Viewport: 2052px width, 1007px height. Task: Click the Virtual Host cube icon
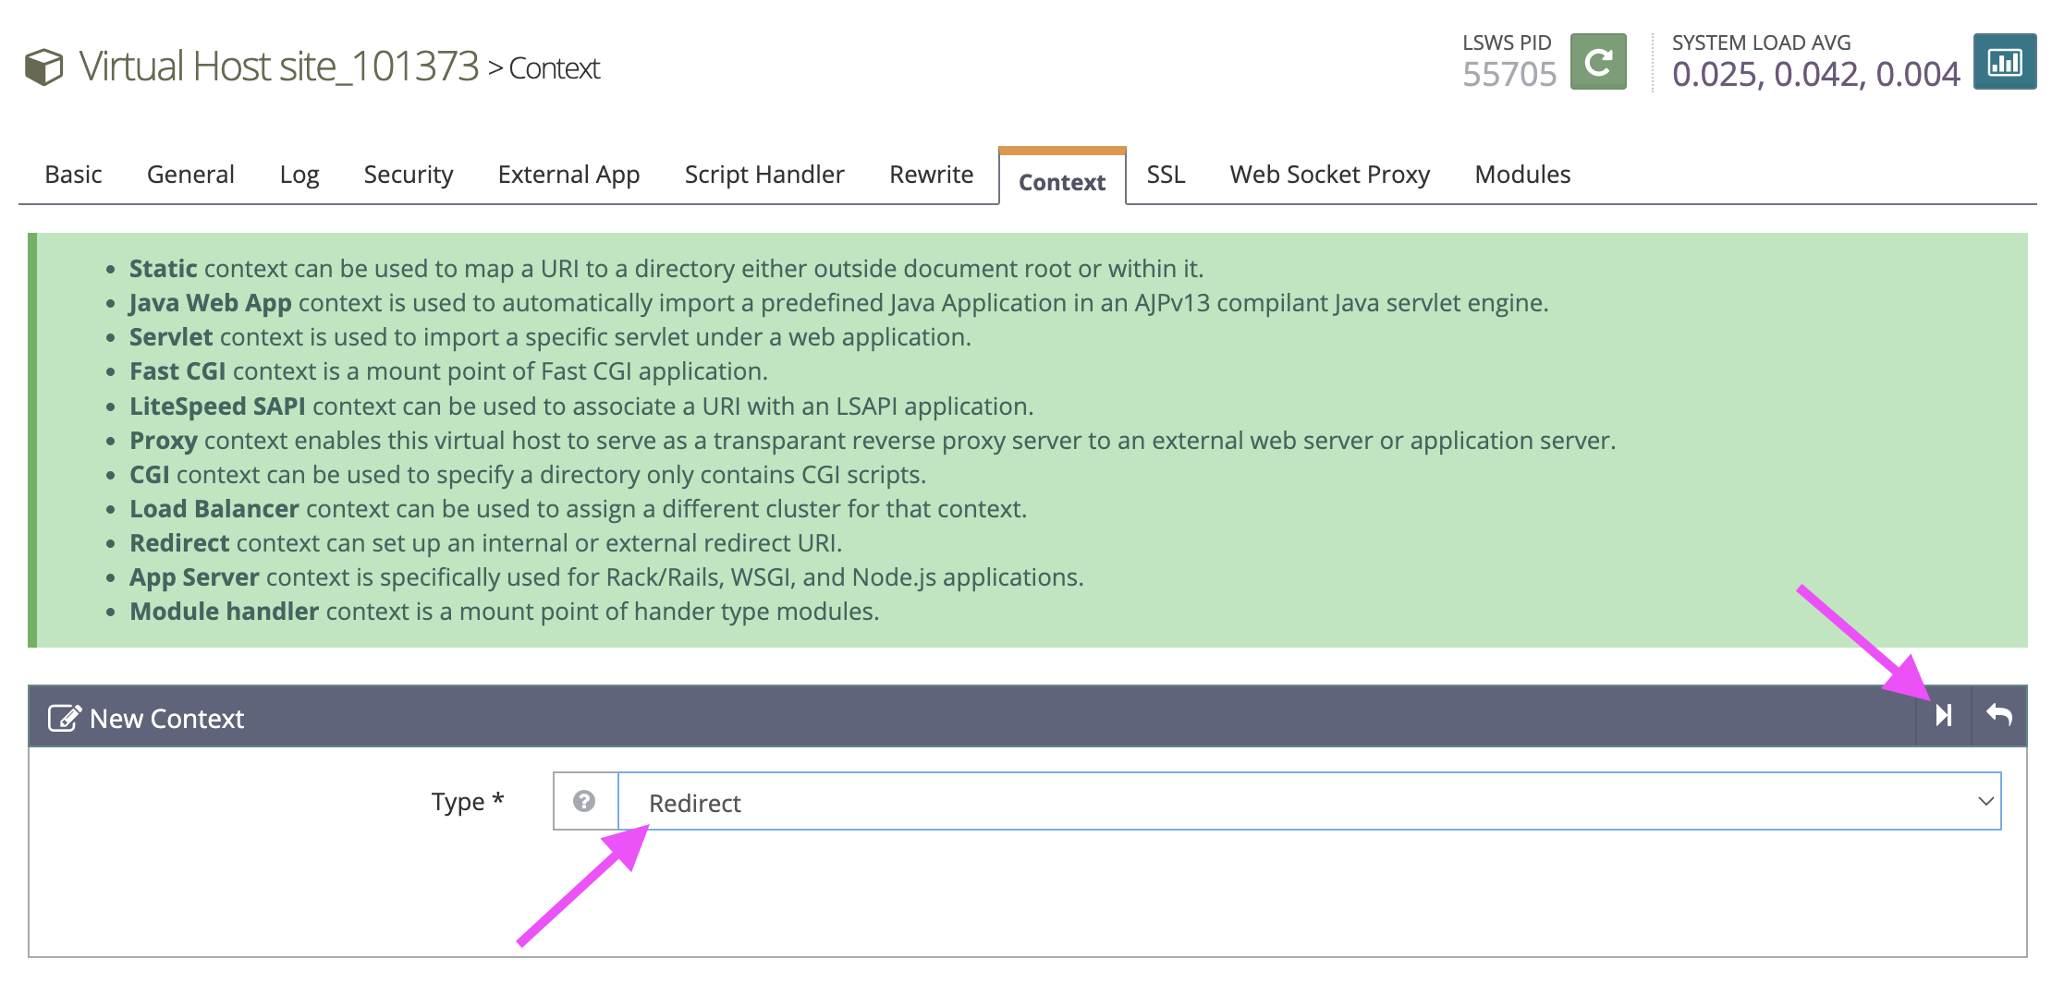tap(43, 67)
